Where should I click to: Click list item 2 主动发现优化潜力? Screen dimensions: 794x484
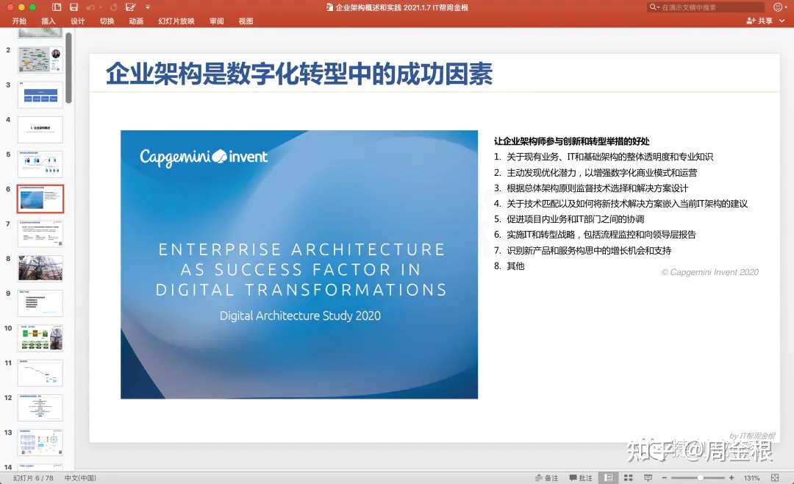point(595,173)
